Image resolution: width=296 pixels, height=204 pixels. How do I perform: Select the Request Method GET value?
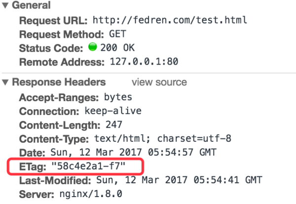pos(117,34)
